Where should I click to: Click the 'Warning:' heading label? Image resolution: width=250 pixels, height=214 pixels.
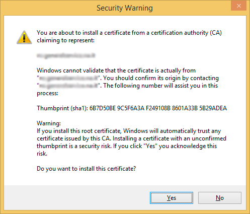[x=49, y=123]
